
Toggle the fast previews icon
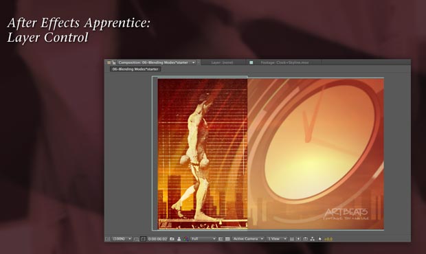299,239
